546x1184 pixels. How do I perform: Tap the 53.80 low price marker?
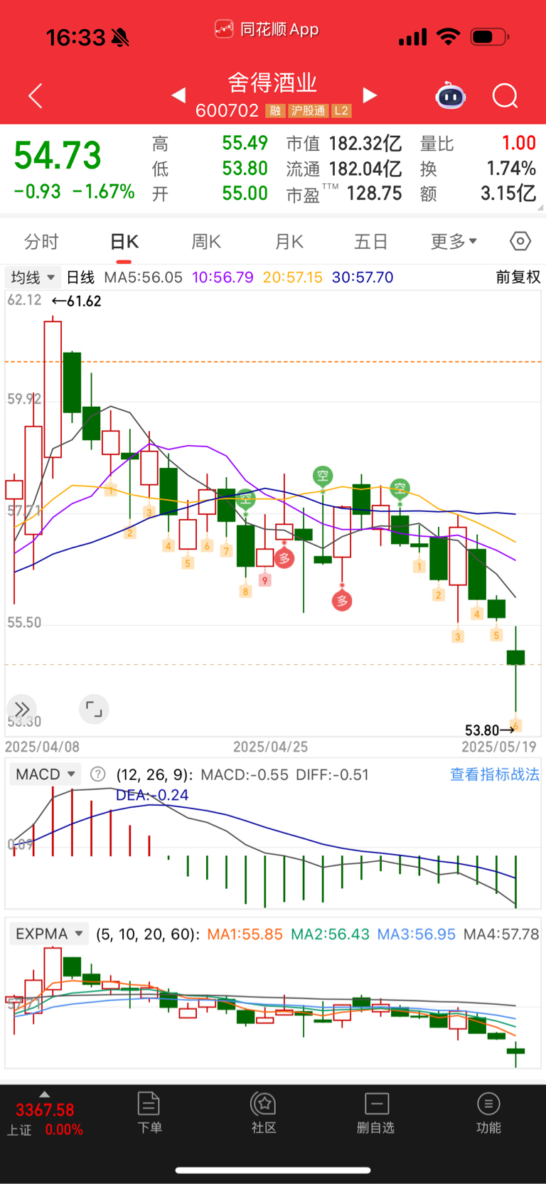(490, 730)
